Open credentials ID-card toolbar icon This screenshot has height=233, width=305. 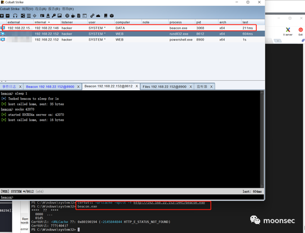click(x=42, y=16)
